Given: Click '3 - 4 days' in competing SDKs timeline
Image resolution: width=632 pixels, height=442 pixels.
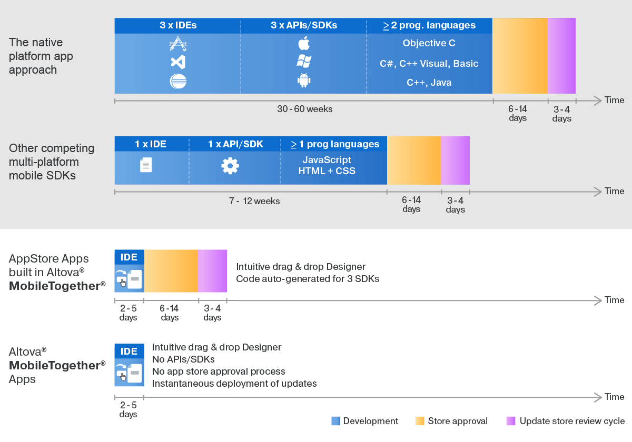Looking at the screenshot, I should [x=456, y=205].
